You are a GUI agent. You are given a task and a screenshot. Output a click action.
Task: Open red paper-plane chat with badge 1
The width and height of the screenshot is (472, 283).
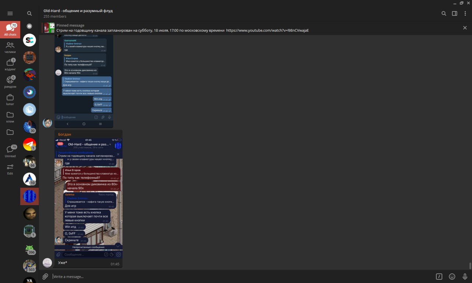[29, 144]
